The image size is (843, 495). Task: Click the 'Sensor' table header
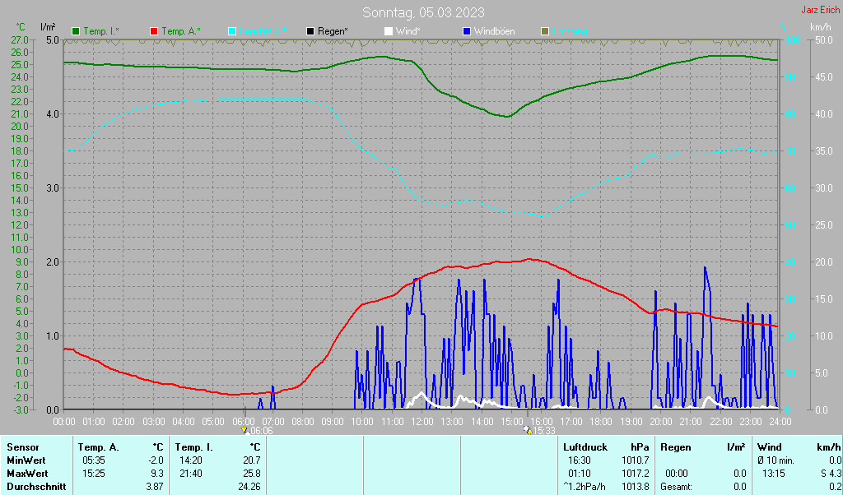(x=23, y=447)
